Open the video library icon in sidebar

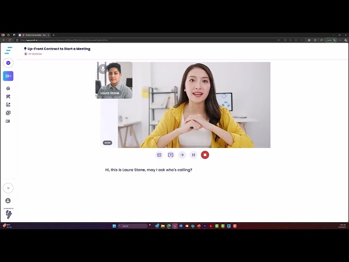pyautogui.click(x=8, y=113)
